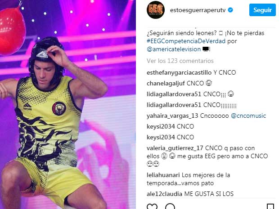The image size is (279, 209).
Task: Click the heart like icon
Action: click(152, 206)
